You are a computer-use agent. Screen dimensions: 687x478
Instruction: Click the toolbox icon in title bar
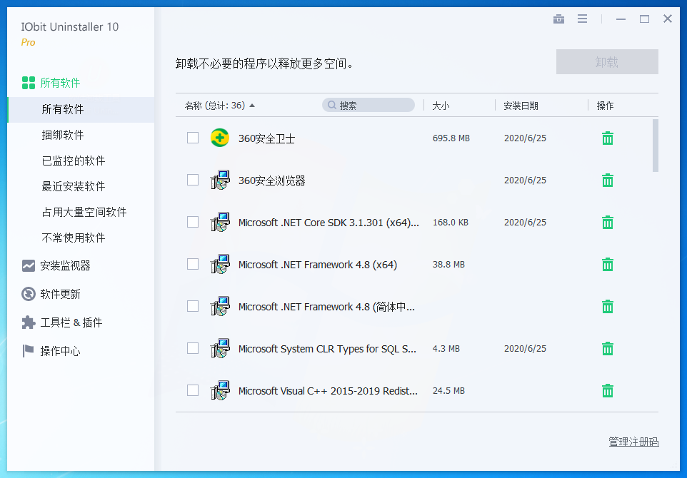[x=558, y=19]
